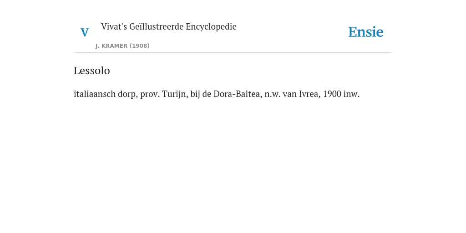The width and height of the screenshot is (466, 233).
Task: Click the word bij in the description
Action: [x=195, y=94]
